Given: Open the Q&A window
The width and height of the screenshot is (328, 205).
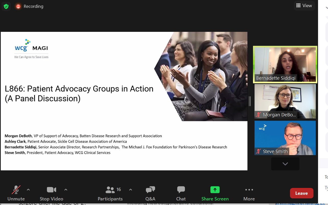Looking at the screenshot, I should [150, 193].
